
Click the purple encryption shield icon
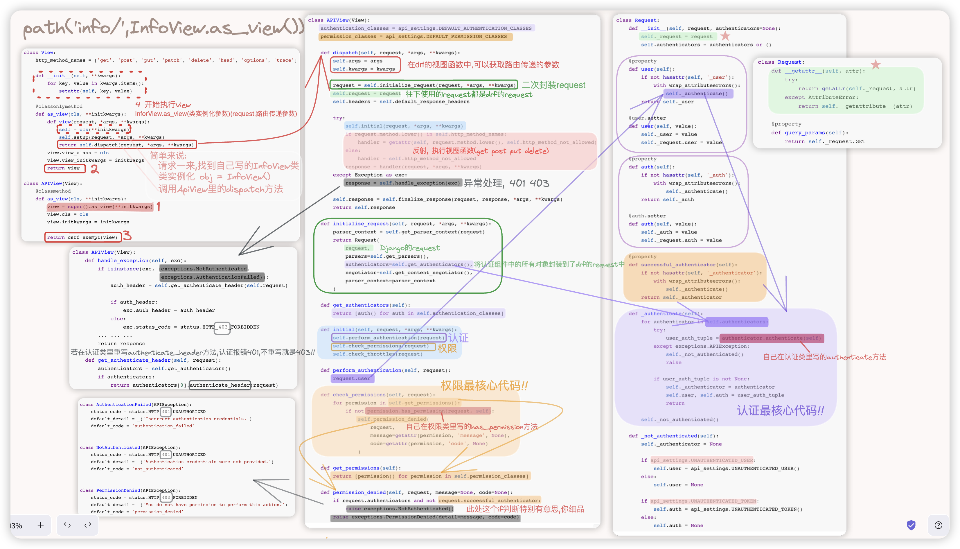(911, 525)
